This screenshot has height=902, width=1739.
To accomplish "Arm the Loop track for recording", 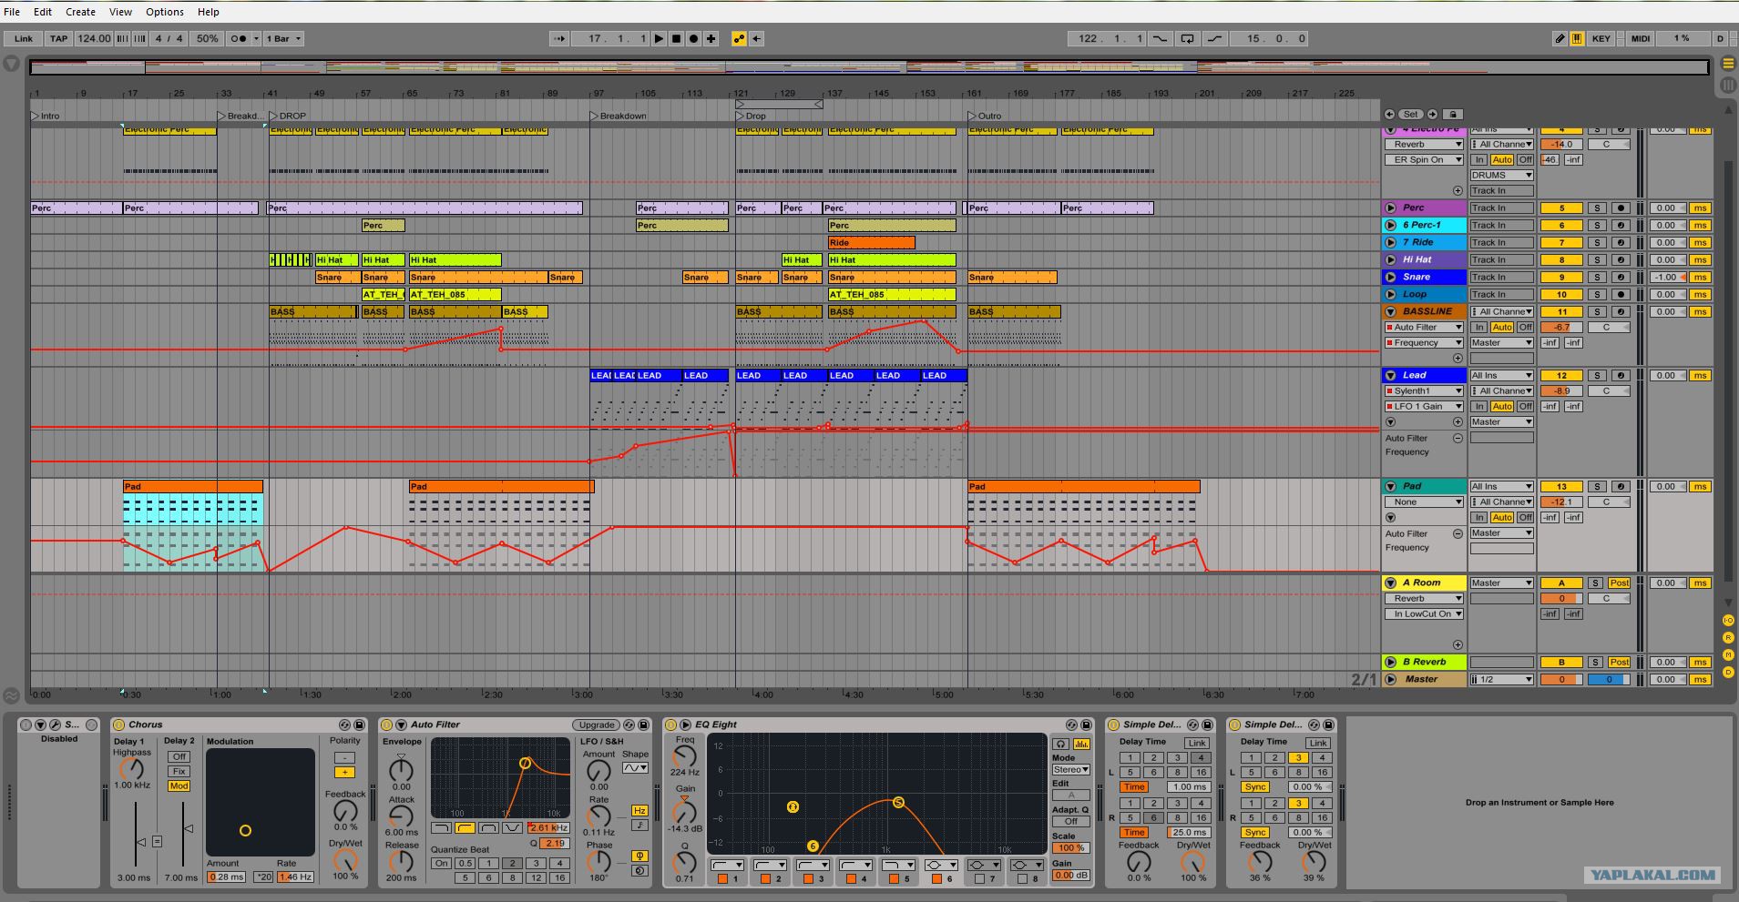I will click(x=1621, y=294).
